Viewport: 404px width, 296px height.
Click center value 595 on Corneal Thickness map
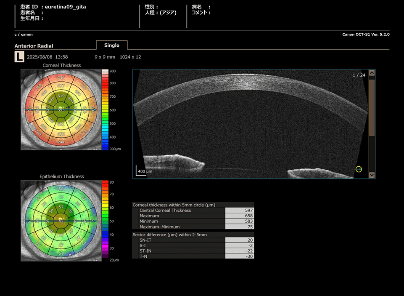click(61, 110)
